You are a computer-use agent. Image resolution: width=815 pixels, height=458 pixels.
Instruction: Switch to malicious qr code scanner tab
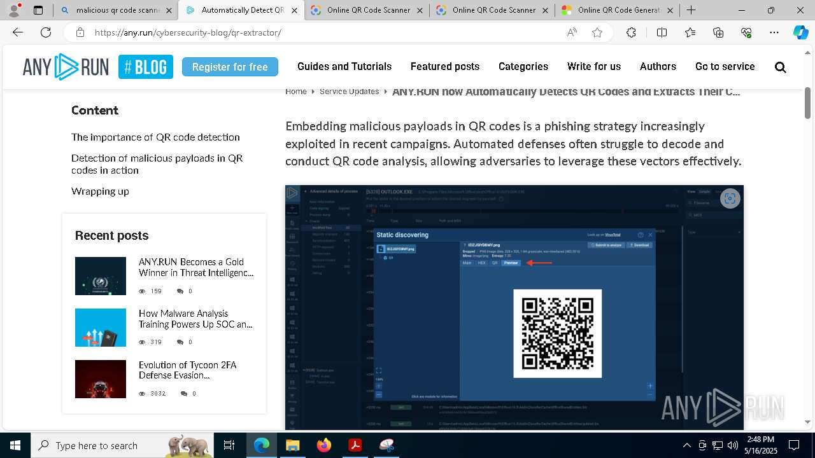pos(115,10)
